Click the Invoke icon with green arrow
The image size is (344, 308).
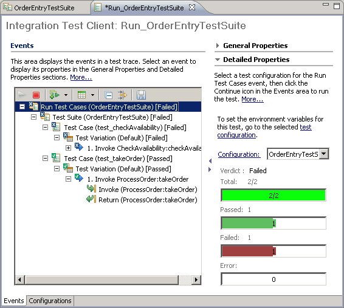point(55,95)
